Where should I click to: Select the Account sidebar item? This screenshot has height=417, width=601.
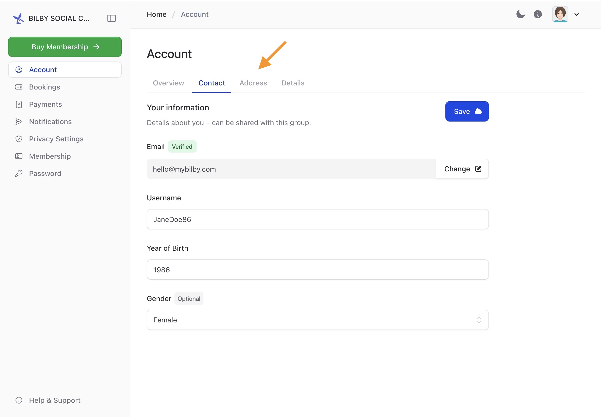[65, 70]
